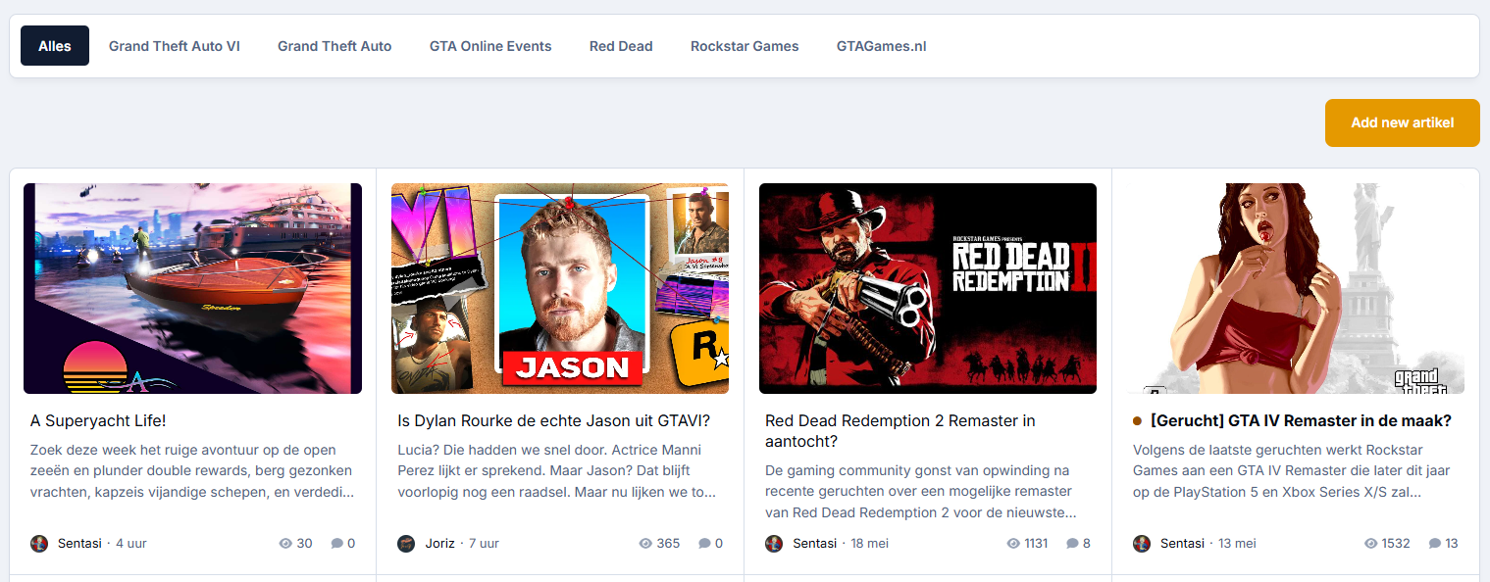Switch to the Red Dead tab
The height and width of the screenshot is (582, 1490).
click(x=621, y=46)
